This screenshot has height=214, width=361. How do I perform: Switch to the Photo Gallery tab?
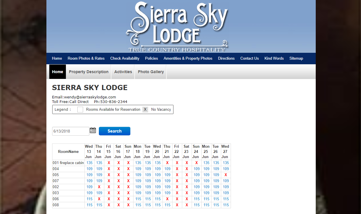pyautogui.click(x=151, y=72)
